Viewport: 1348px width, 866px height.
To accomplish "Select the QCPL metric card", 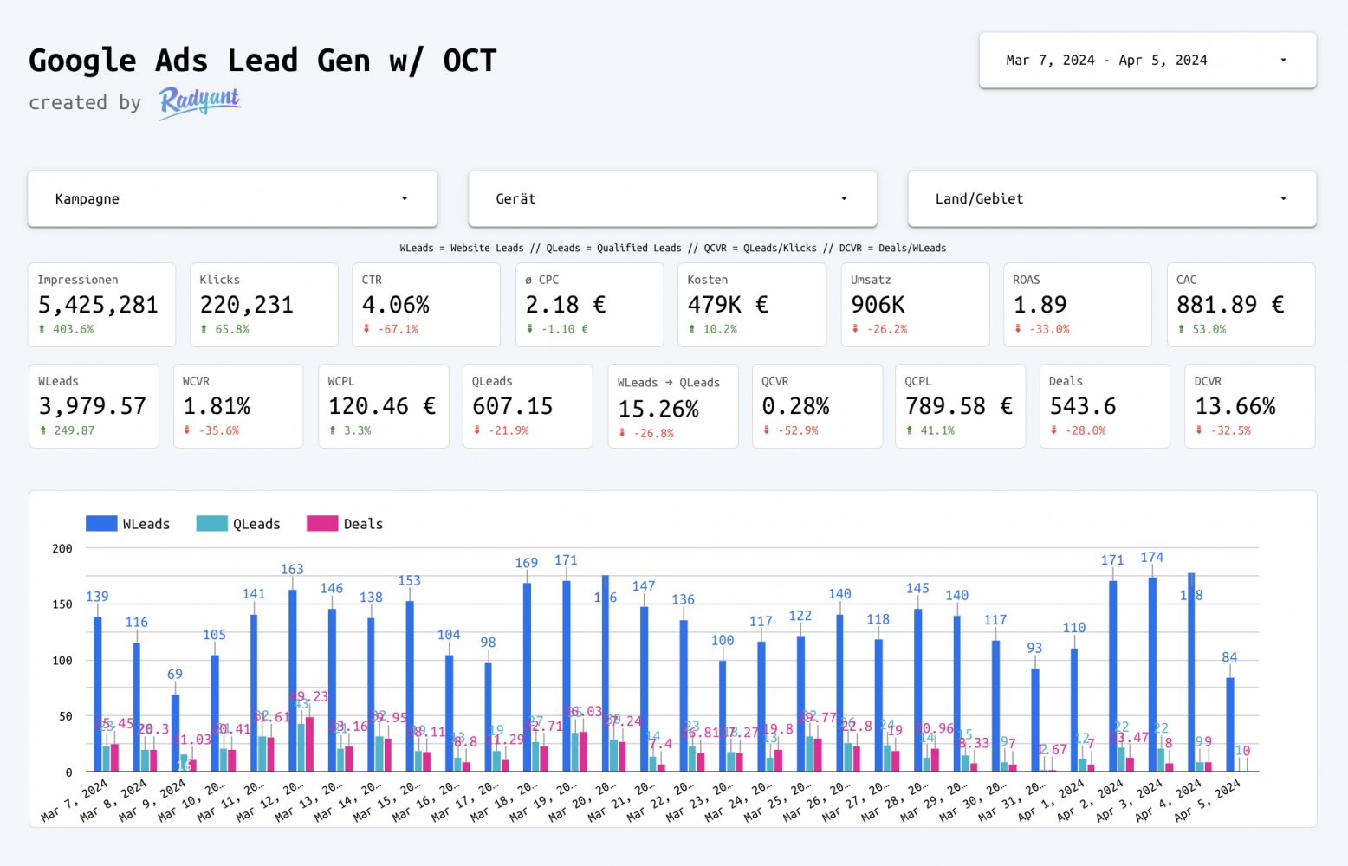I will (960, 406).
